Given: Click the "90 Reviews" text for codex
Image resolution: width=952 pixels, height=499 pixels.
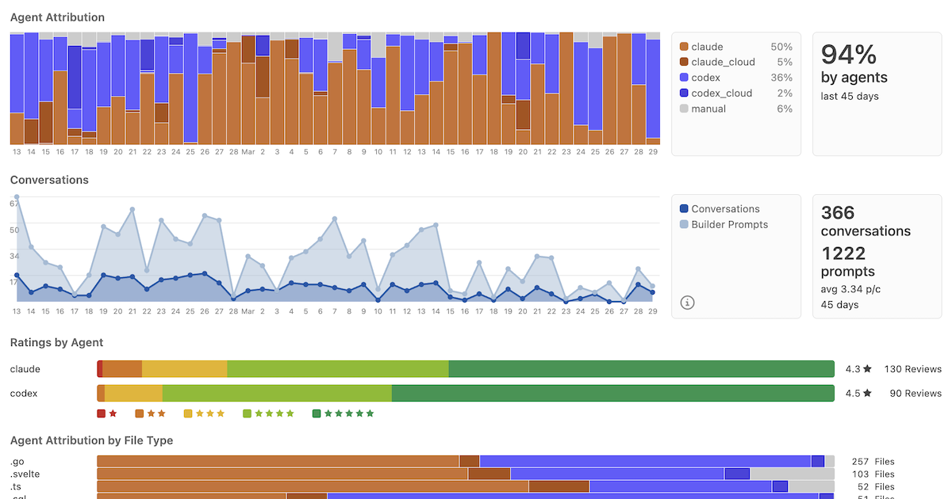Looking at the screenshot, I should pos(916,393).
